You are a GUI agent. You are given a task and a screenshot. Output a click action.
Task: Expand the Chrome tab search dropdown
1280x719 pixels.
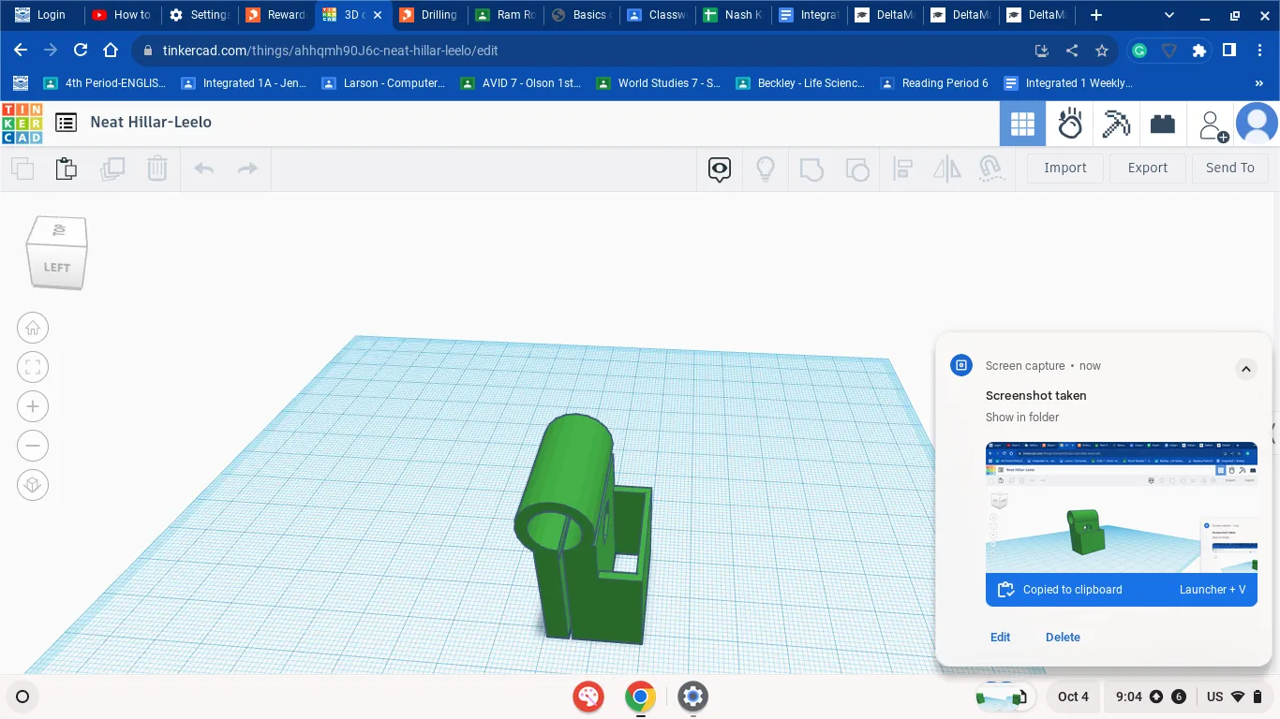(x=1168, y=15)
